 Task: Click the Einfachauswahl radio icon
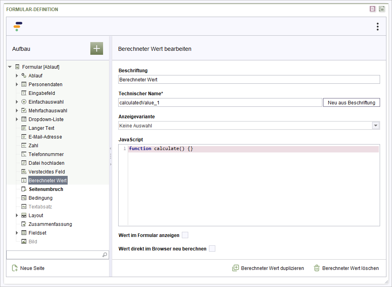pos(24,102)
